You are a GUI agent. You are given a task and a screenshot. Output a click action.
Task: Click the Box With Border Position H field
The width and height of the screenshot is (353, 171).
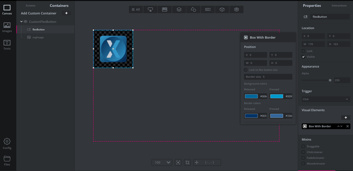coord(281,63)
